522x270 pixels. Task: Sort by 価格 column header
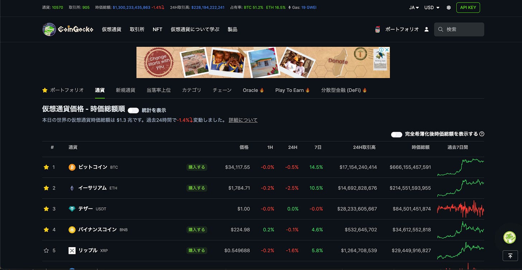pos(244,147)
